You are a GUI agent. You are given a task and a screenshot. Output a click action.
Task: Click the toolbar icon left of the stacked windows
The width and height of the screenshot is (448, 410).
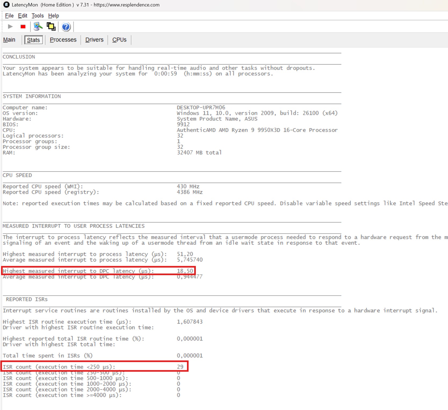tap(38, 27)
